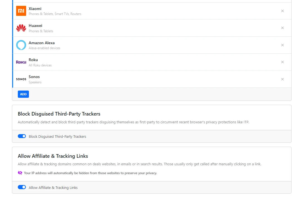Viewport: 308px width, 200px height.
Task: Disable Block Disguised Third-Party Trackers
Action: pos(22,136)
